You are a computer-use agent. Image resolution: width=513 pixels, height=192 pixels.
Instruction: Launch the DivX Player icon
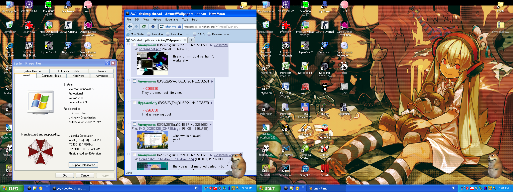click(286, 171)
